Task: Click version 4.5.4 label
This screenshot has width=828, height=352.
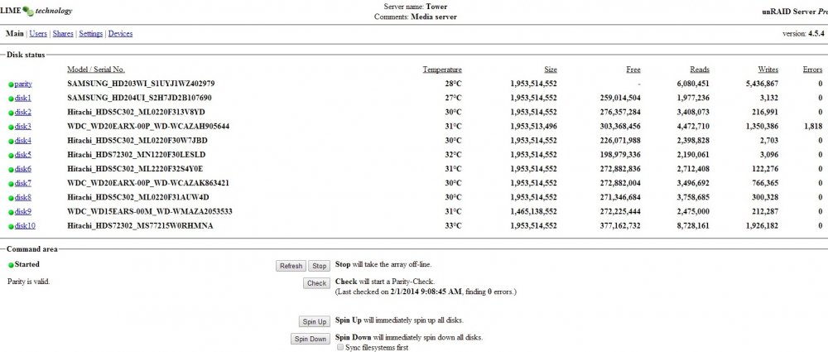Action: [x=802, y=34]
